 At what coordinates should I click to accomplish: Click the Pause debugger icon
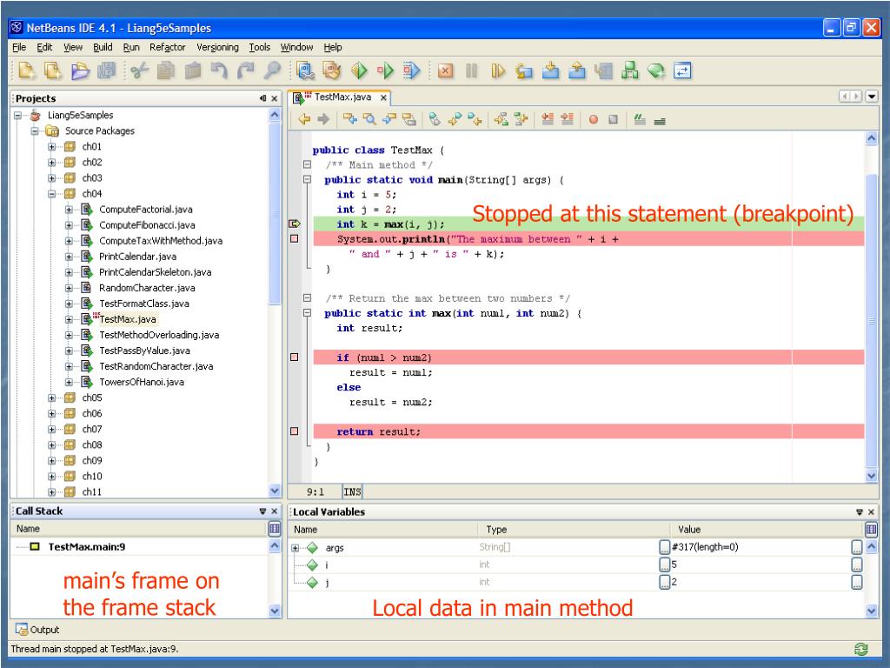pos(471,70)
